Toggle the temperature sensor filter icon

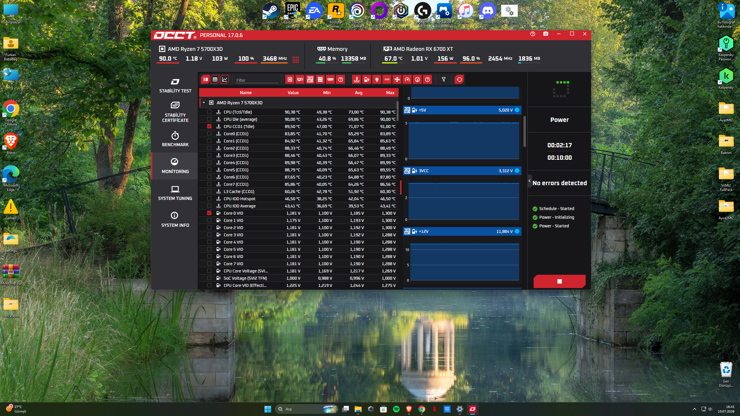pyautogui.click(x=357, y=79)
